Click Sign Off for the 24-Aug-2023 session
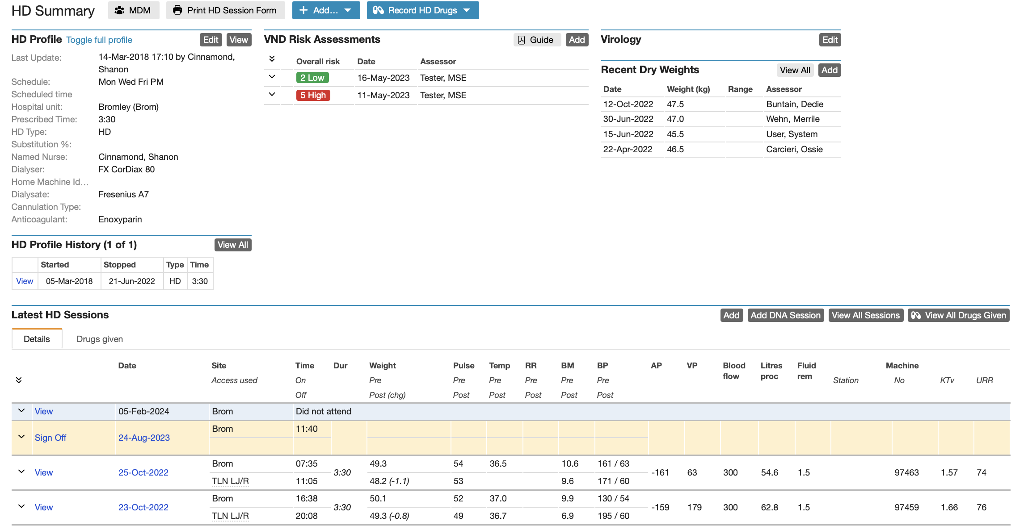 click(x=50, y=438)
